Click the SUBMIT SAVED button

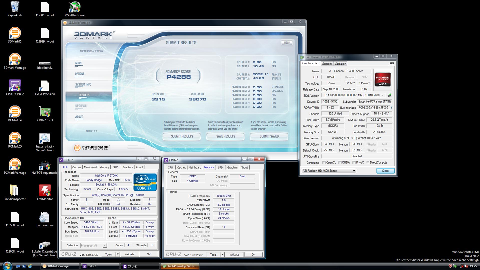[269, 136]
